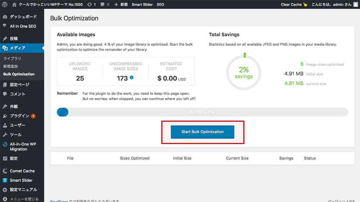Click the Sizes Optimized column header

tap(135, 158)
